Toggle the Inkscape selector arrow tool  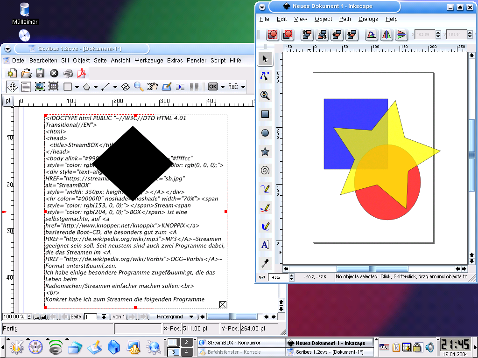(x=265, y=59)
